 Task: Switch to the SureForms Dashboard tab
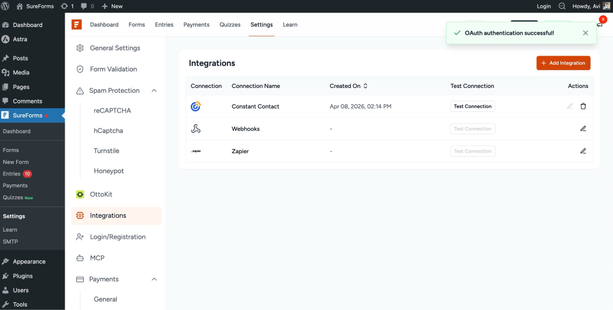point(104,25)
